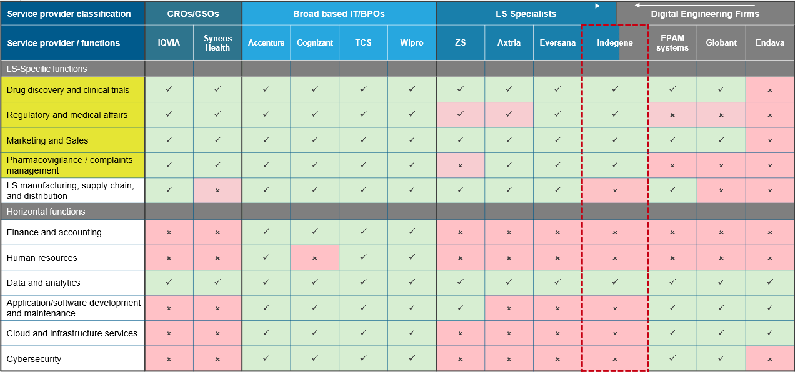Select the ZS Application/software development checkmark
This screenshot has height=372, width=795.
[x=461, y=308]
